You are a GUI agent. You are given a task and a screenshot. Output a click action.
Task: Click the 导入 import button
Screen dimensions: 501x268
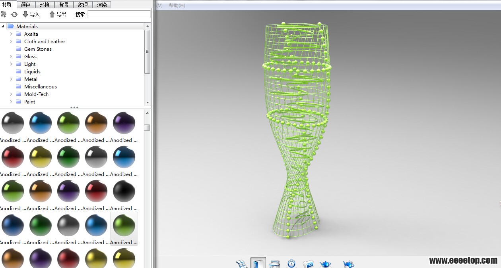31,14
